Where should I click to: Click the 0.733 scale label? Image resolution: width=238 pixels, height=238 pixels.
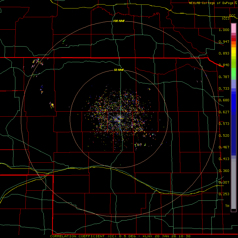[x=224, y=89]
